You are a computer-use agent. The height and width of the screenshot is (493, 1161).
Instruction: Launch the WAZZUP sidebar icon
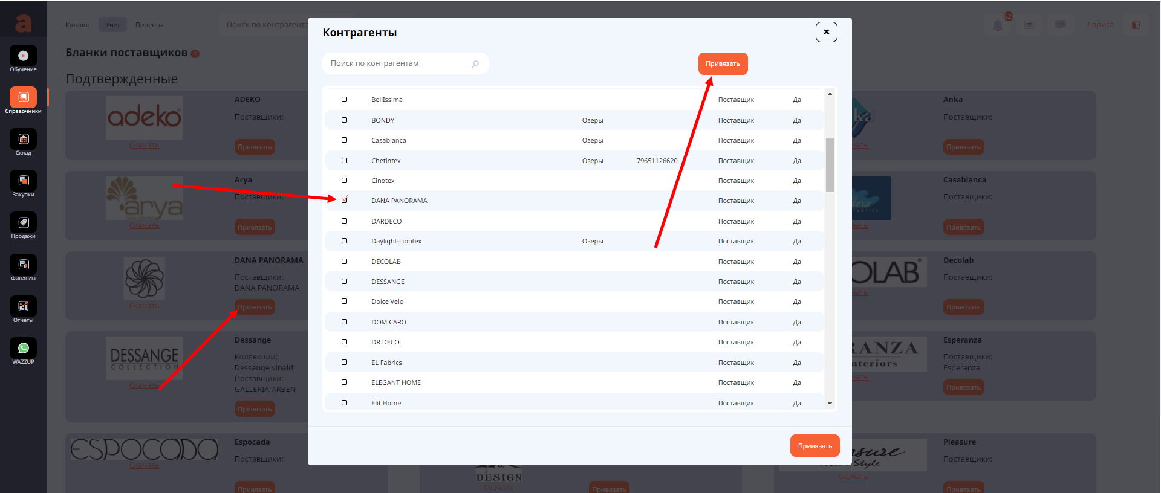click(x=23, y=349)
